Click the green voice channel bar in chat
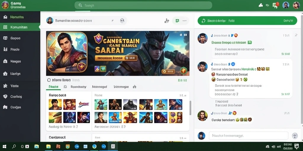Screen dimensions: 303x151 click(x=247, y=21)
